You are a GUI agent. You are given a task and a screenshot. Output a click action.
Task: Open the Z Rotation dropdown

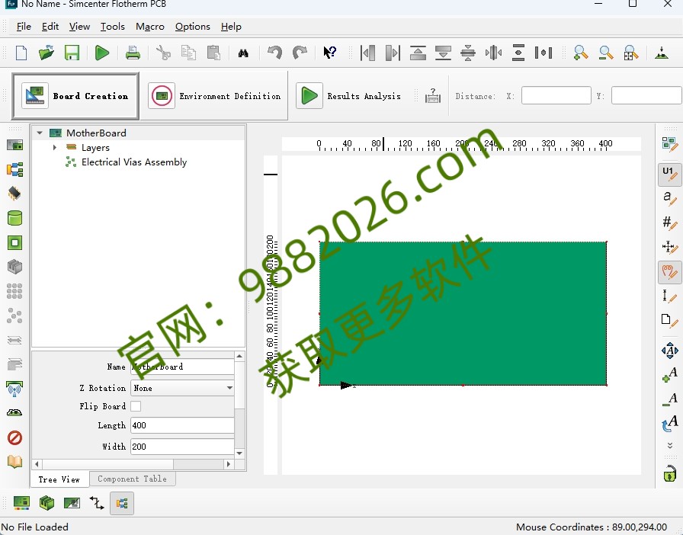(x=182, y=388)
